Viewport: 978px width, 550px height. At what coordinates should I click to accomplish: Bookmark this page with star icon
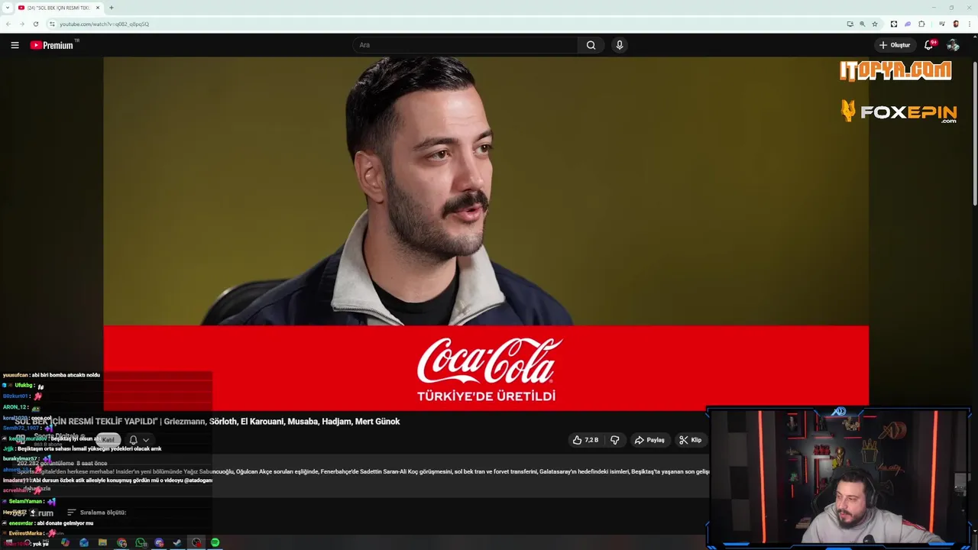(875, 24)
